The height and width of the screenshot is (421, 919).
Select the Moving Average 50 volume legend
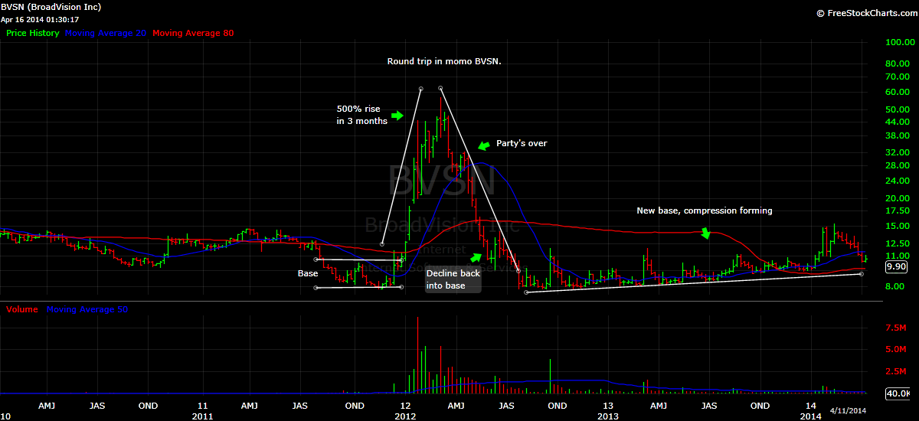coord(87,309)
